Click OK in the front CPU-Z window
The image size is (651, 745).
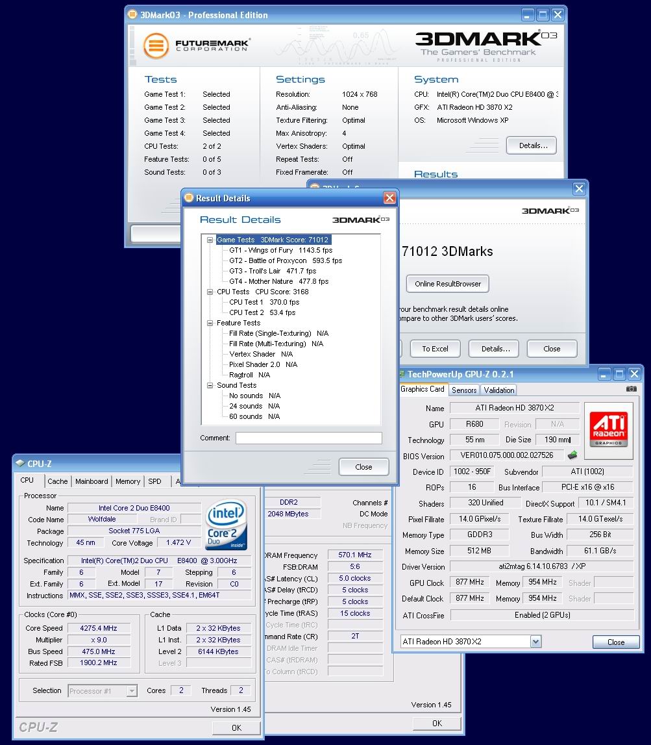click(236, 727)
